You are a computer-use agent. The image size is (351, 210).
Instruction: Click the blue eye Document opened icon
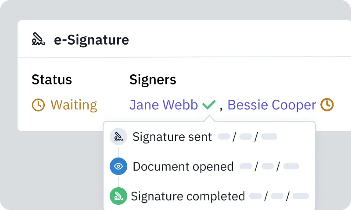[118, 166]
